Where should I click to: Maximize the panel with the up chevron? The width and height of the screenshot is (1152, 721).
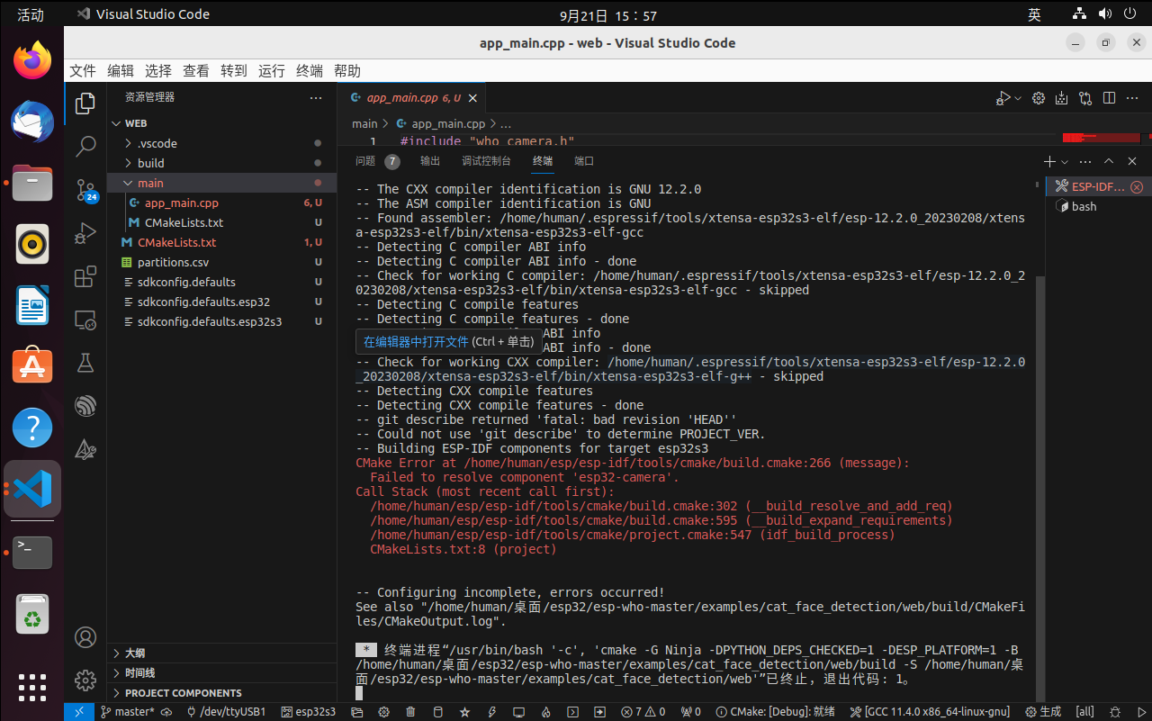1109,161
